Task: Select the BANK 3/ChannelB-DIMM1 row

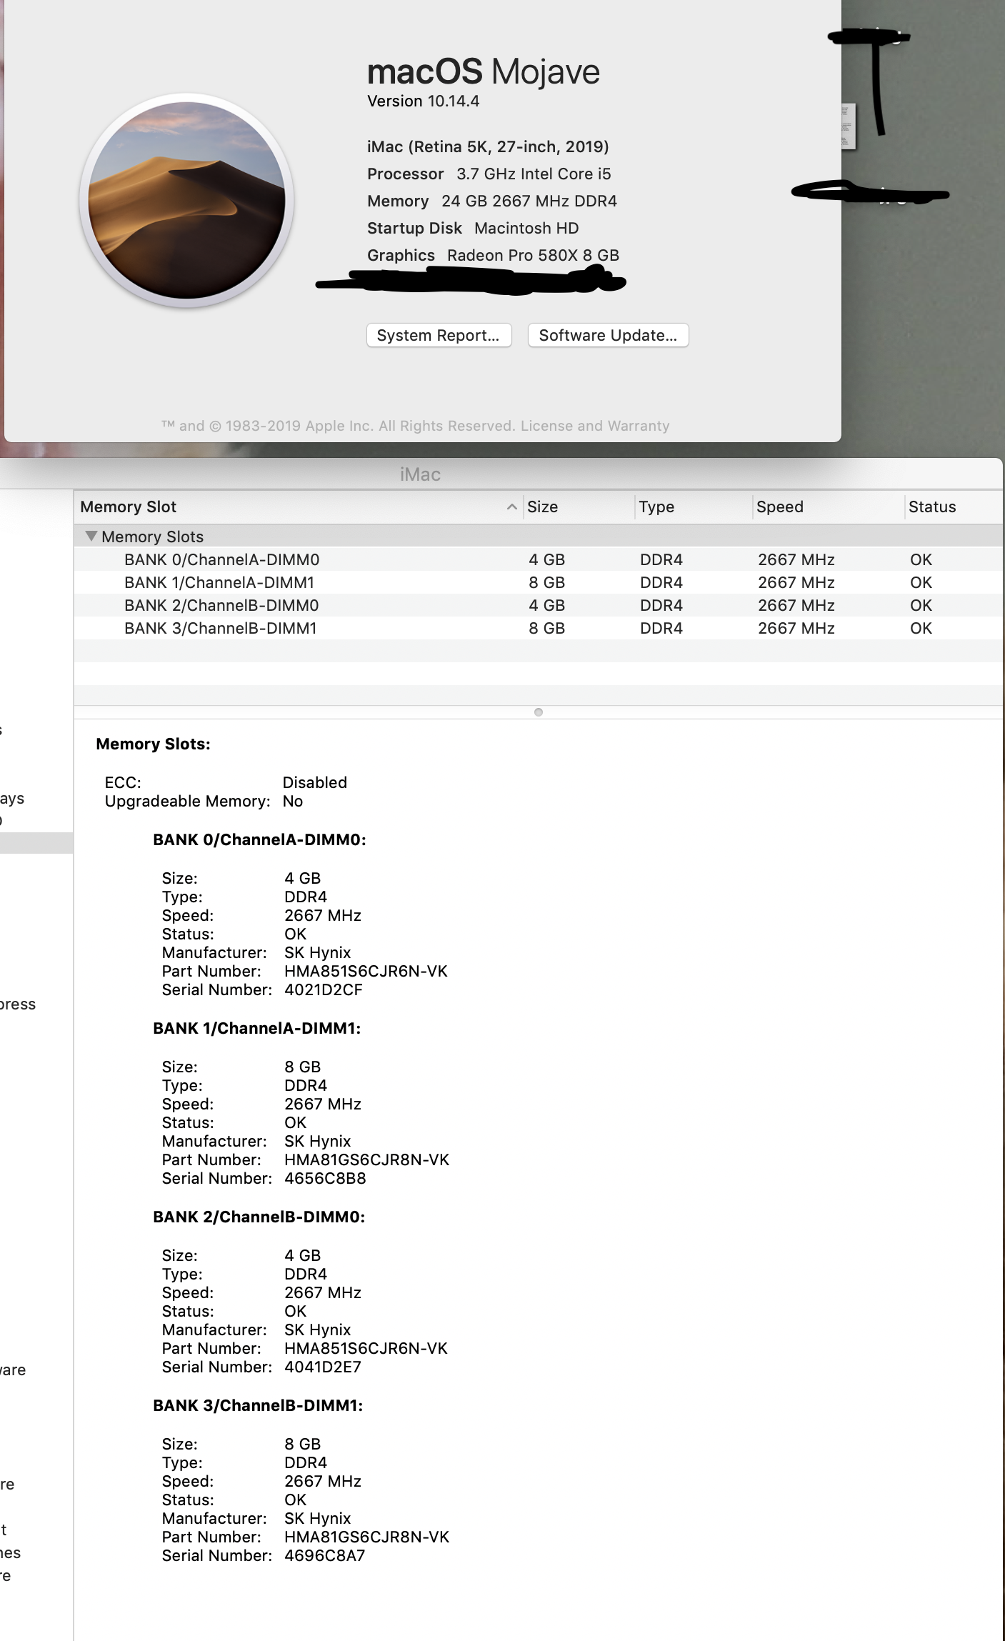Action: (x=539, y=628)
